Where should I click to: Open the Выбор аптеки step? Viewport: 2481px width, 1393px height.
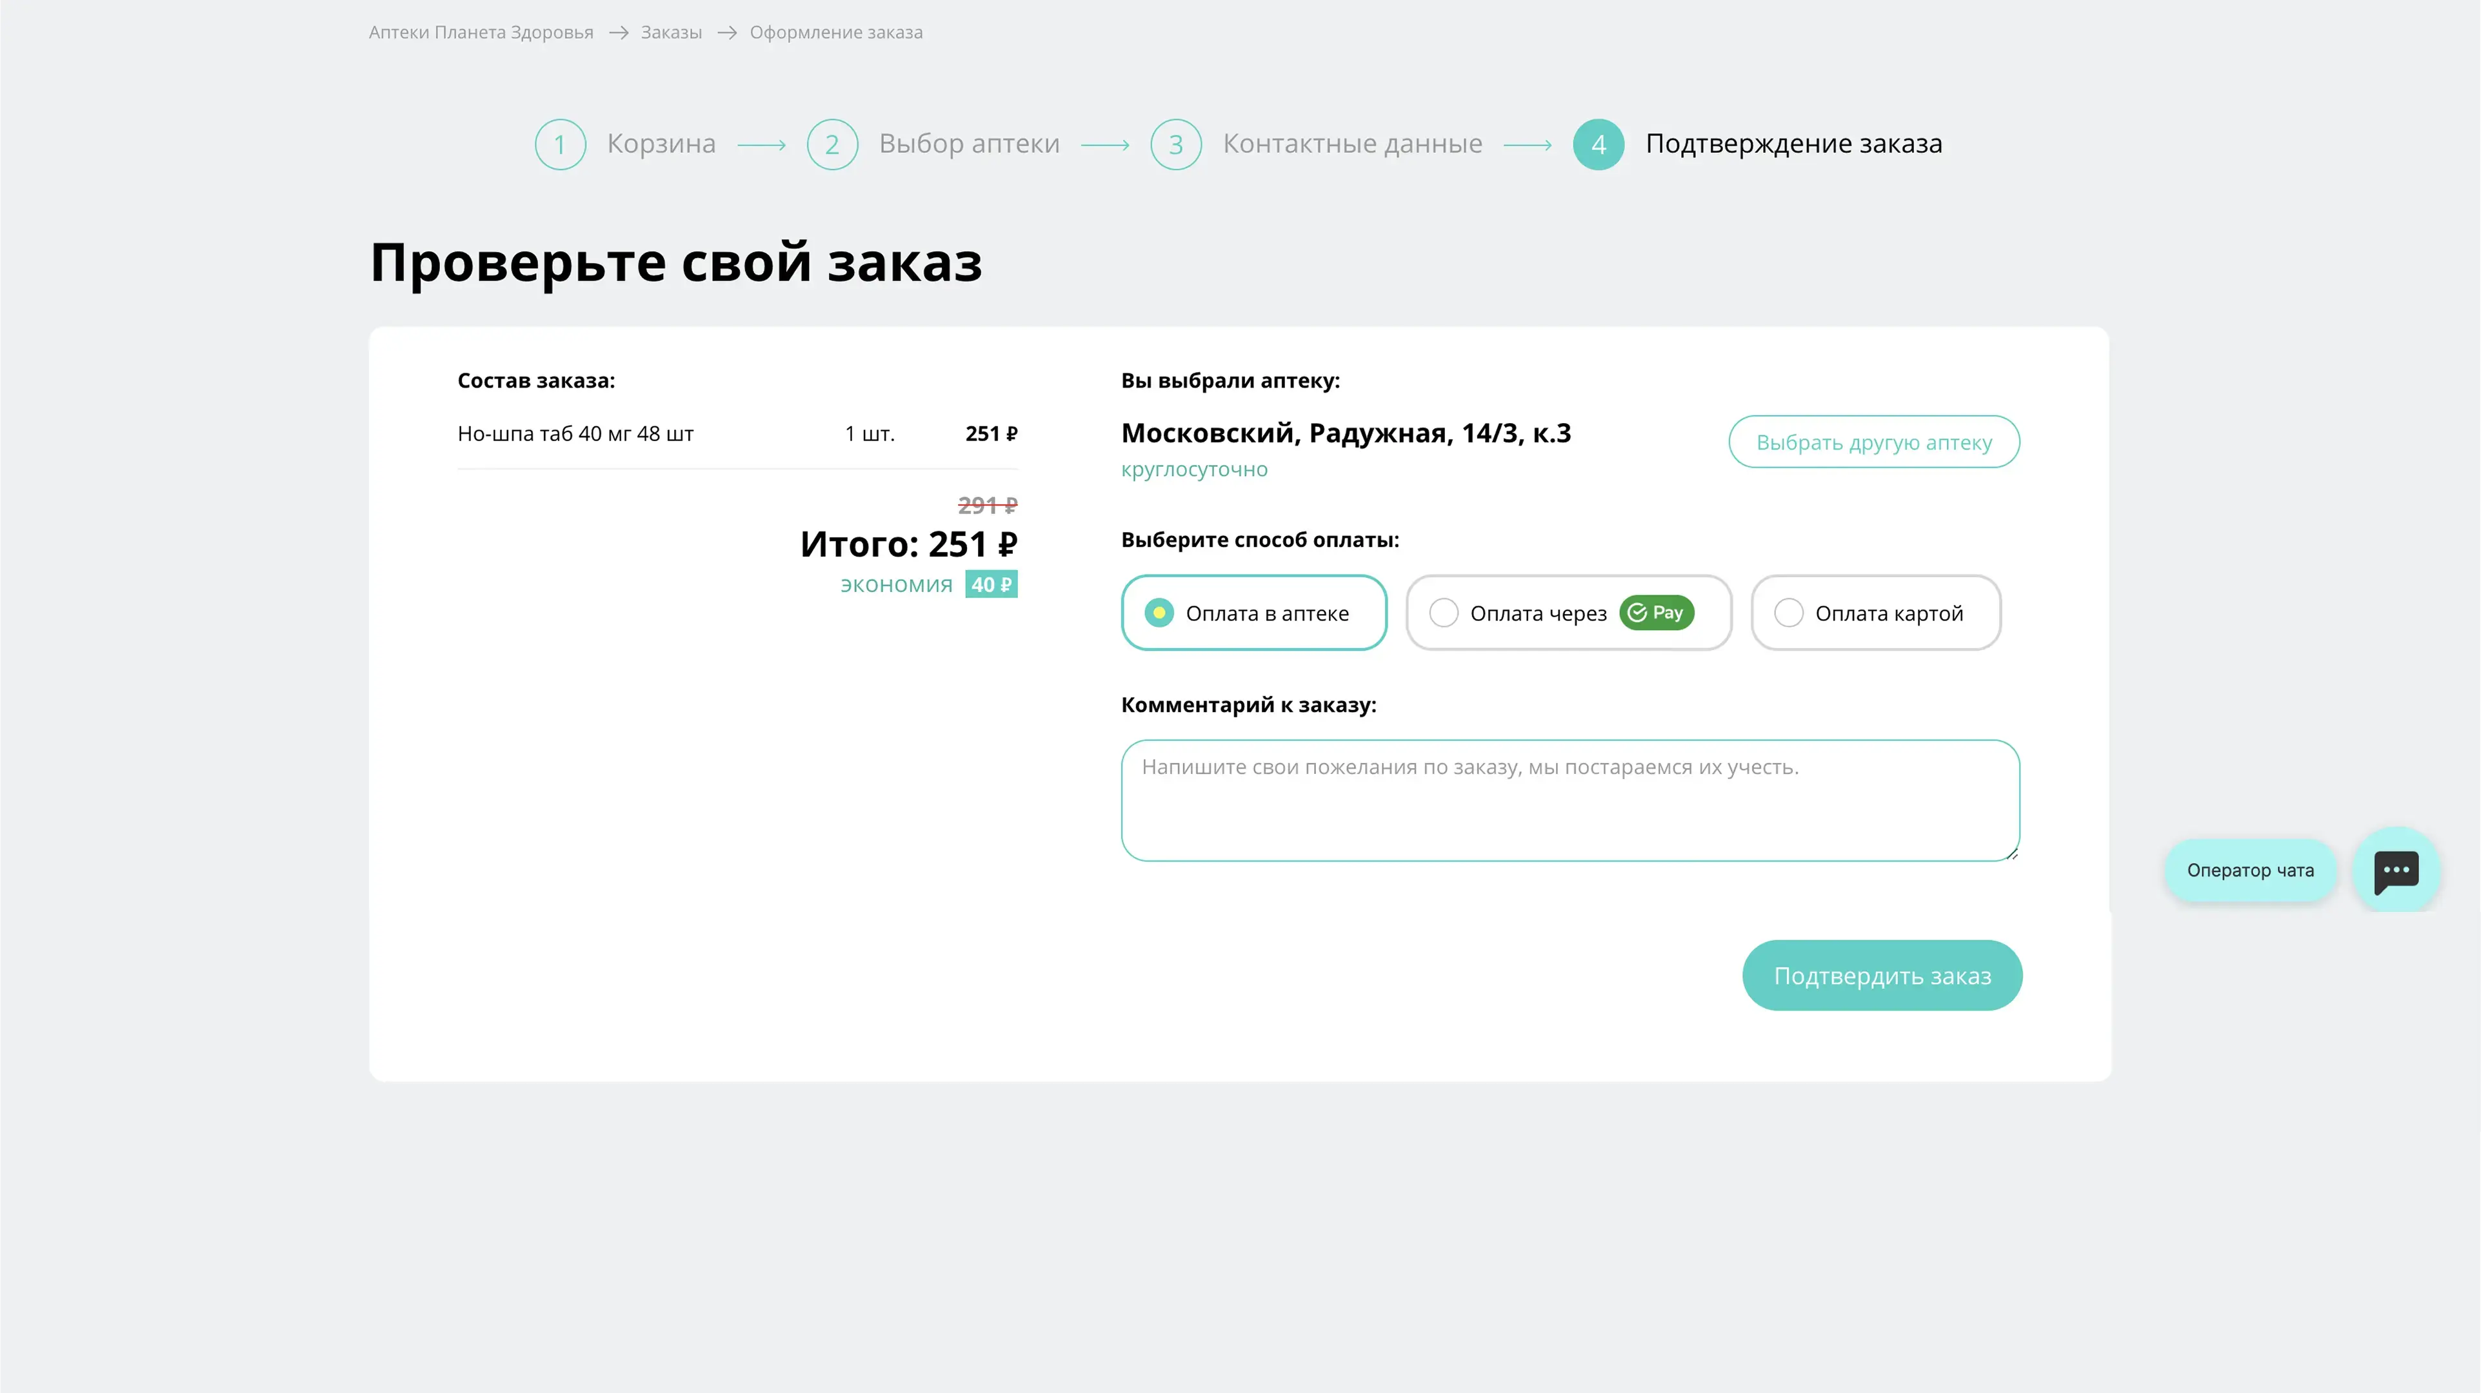(969, 143)
